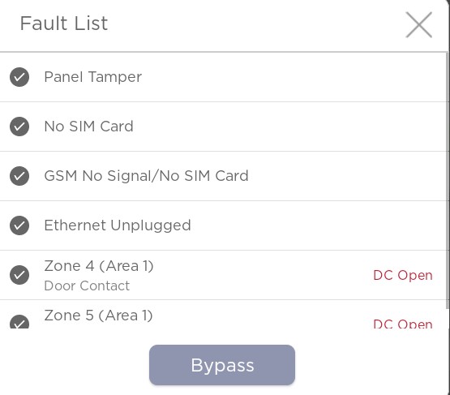The width and height of the screenshot is (450, 395).
Task: Click the Door Contact subtitle text
Action: point(87,286)
